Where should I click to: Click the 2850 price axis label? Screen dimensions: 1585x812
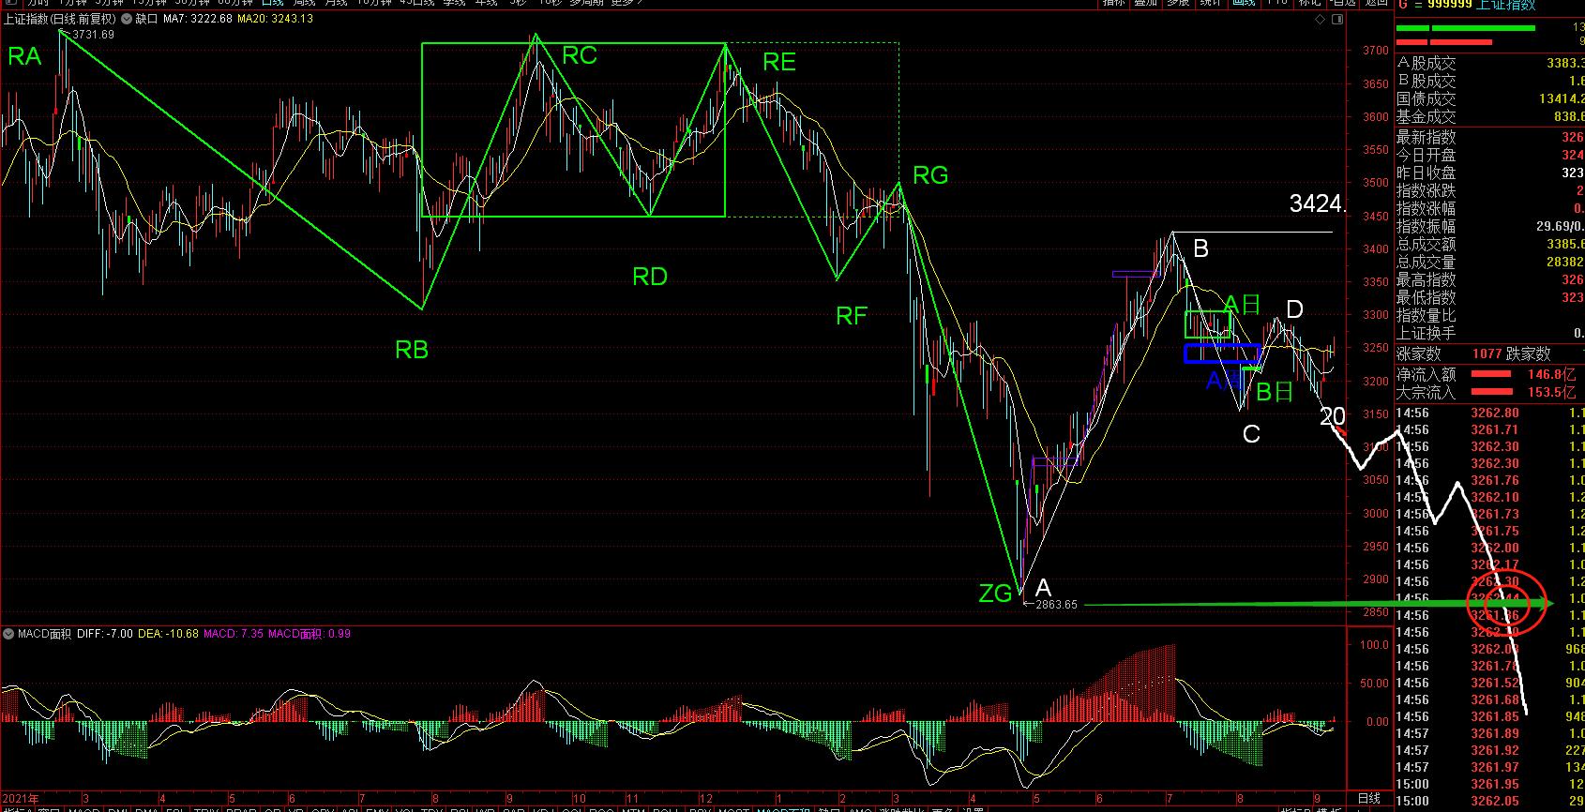point(1376,612)
